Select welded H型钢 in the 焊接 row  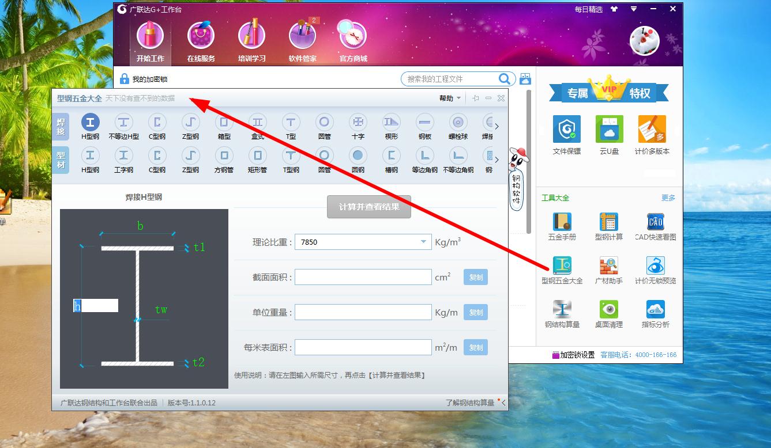pyautogui.click(x=91, y=127)
